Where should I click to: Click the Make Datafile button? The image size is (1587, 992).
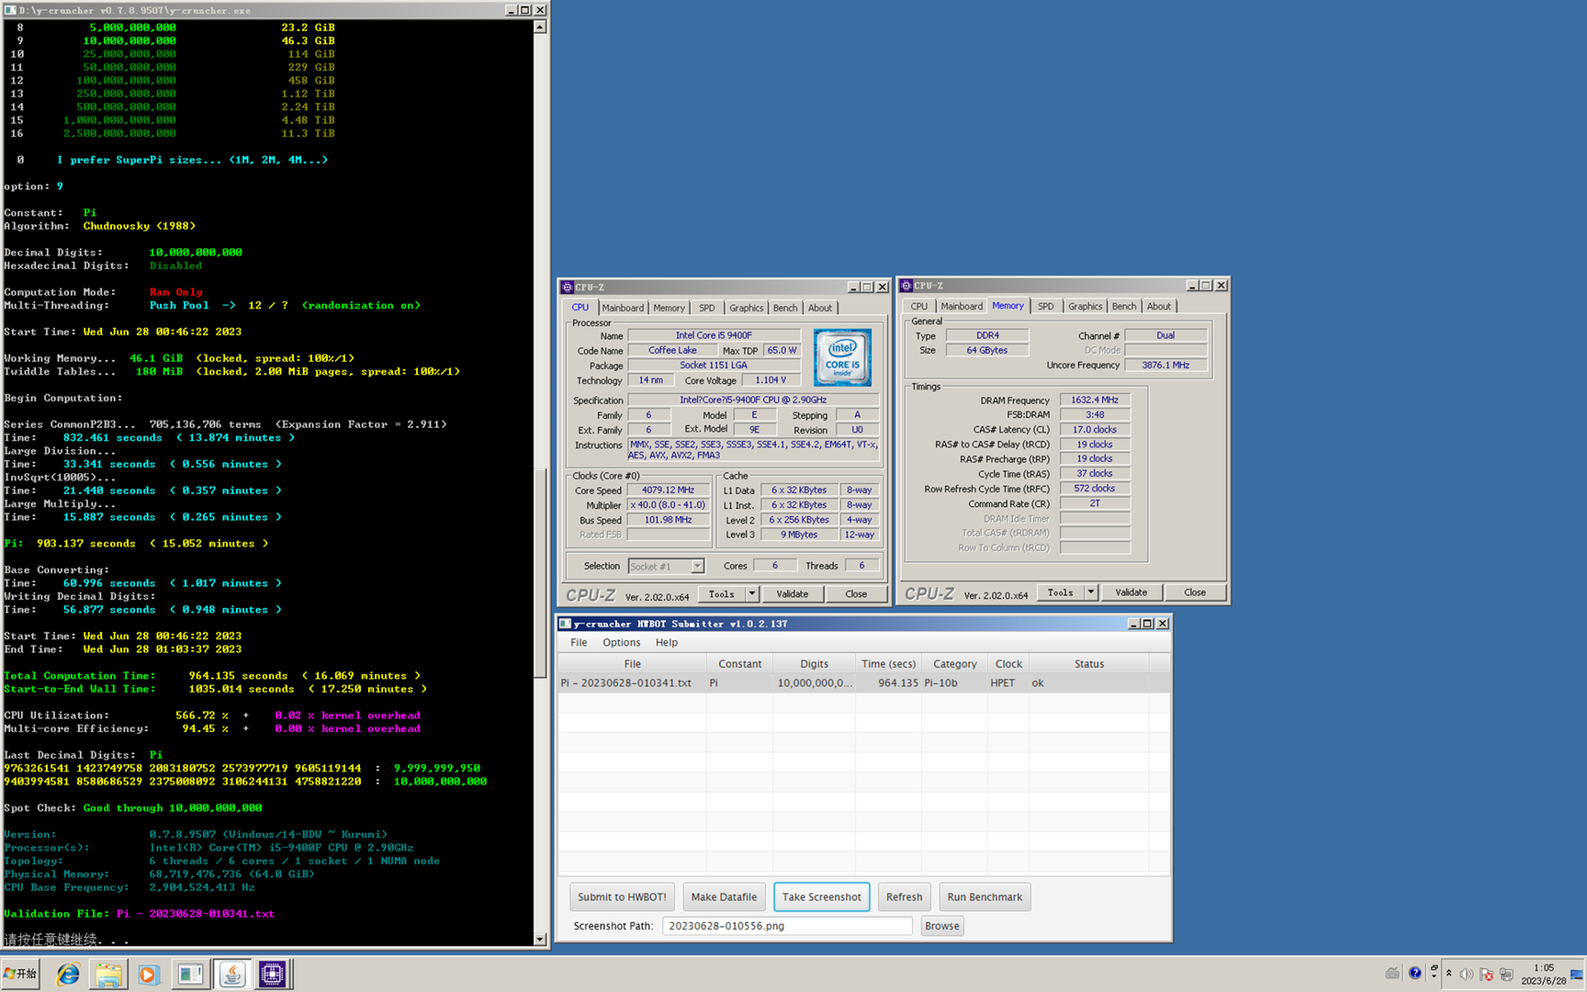coord(724,897)
